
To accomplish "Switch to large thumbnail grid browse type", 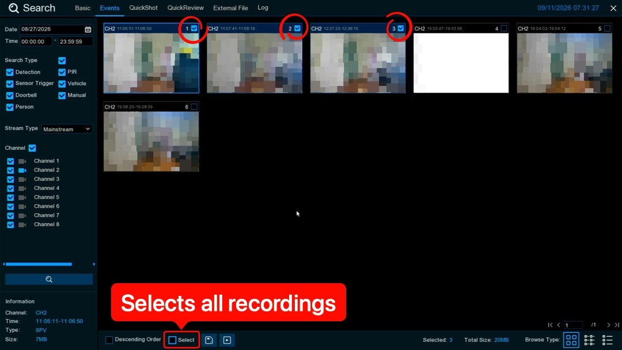I will point(571,340).
